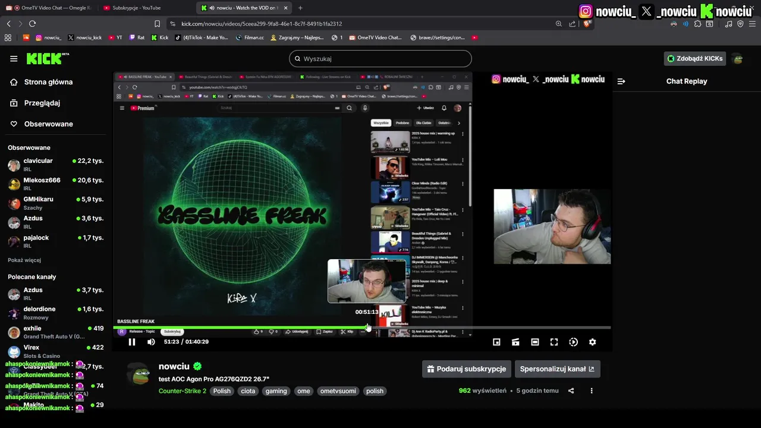The width and height of the screenshot is (761, 428).
Task: Open a new browser tab
Action: 300,8
